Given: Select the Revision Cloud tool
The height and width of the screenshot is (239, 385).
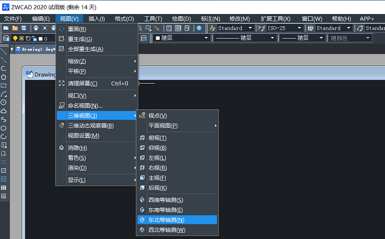Looking at the screenshot, I should [x=3, y=111].
